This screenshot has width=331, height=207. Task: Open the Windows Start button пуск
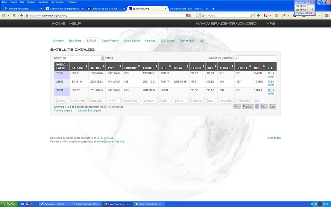click(x=9, y=204)
